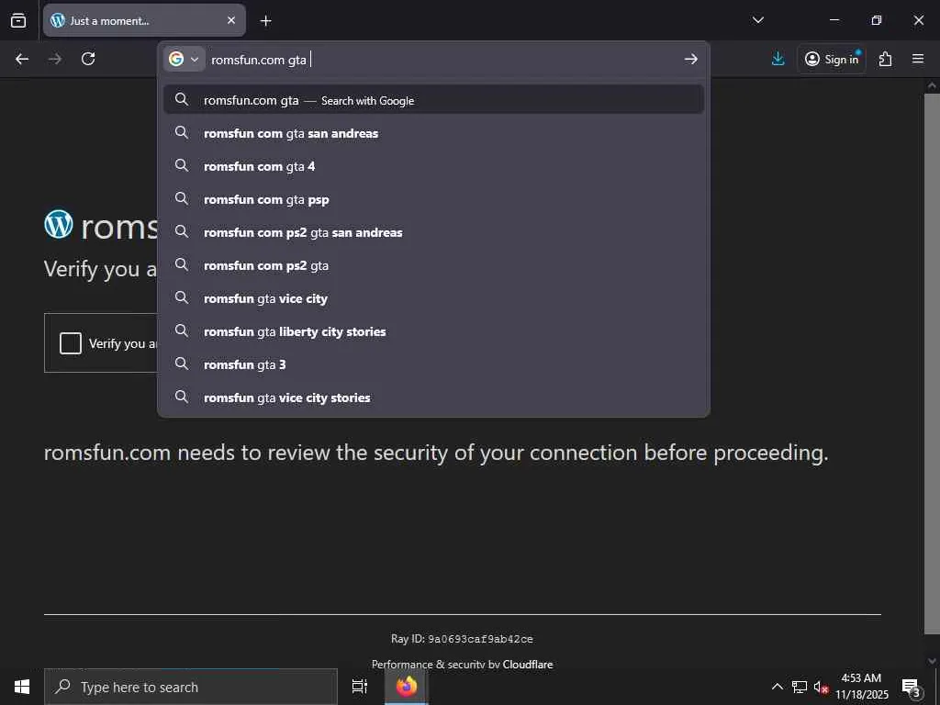Reload the current page
Screen dimensions: 940x705
click(88, 59)
